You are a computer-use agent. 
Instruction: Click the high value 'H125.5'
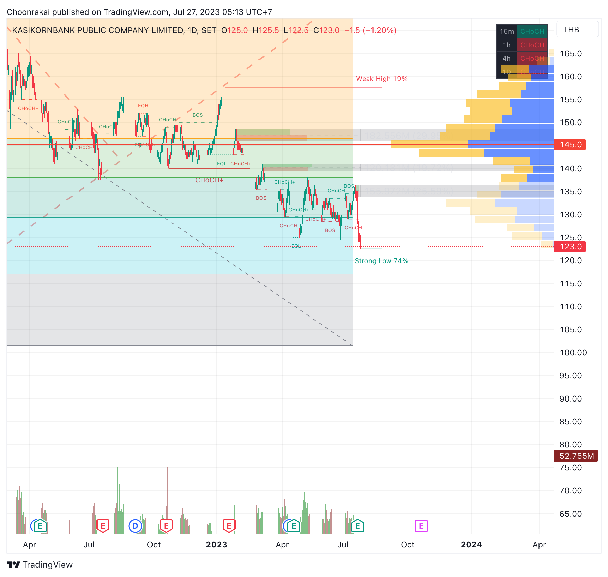(266, 30)
